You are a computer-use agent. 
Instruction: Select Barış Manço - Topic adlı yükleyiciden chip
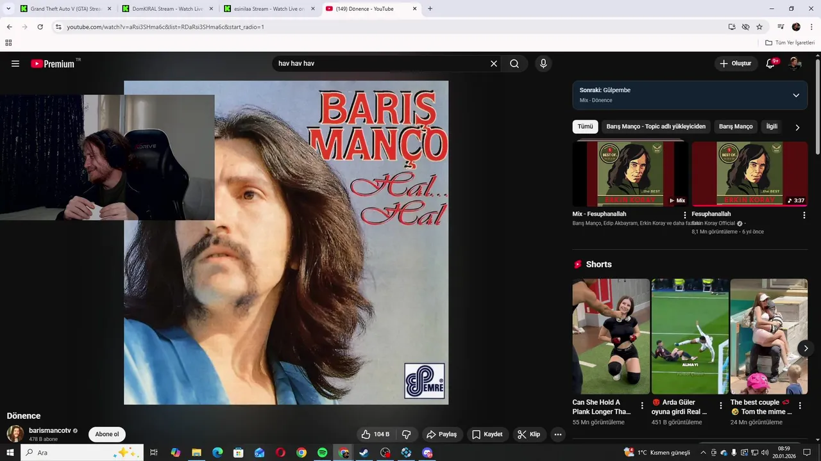click(x=656, y=127)
